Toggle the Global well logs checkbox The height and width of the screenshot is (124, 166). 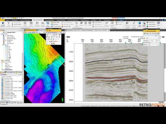[6, 35]
